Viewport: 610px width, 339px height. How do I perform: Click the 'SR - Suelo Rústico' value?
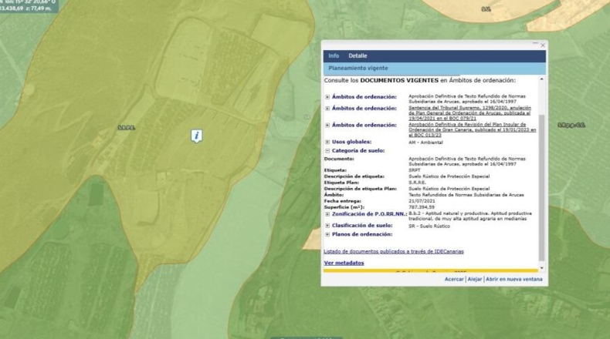click(429, 226)
